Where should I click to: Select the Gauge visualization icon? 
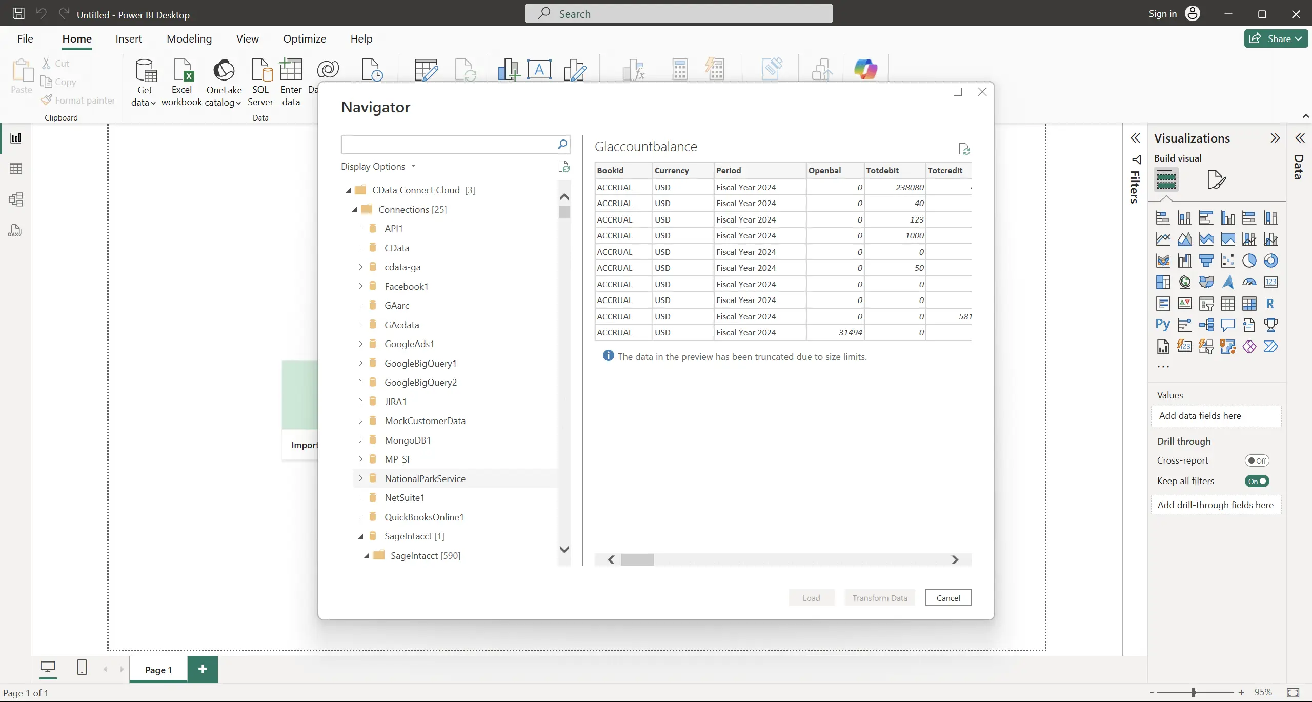click(1249, 282)
